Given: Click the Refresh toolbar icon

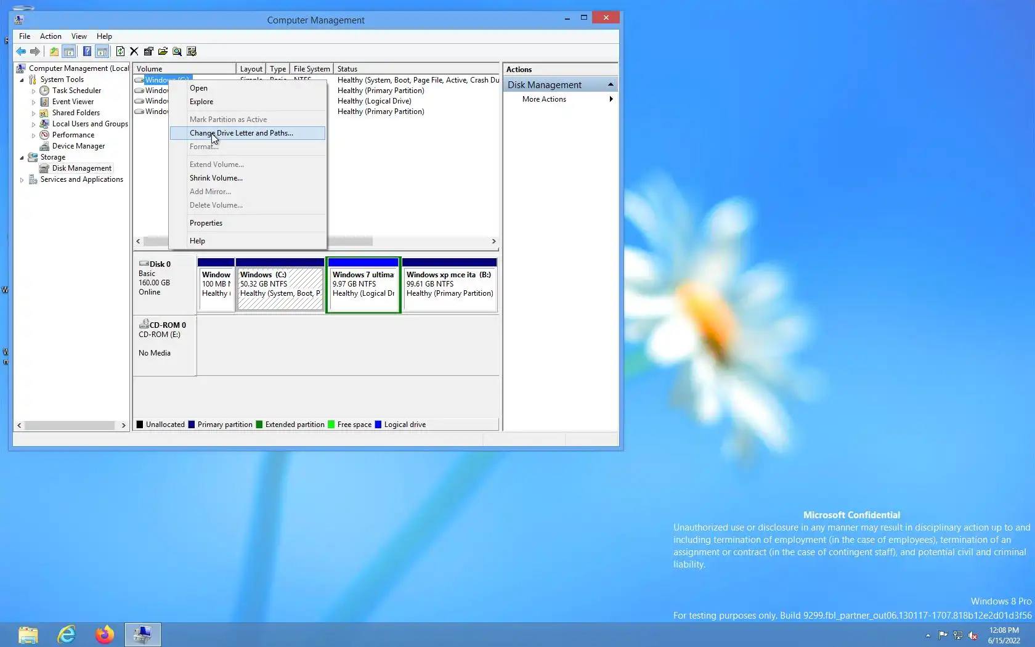Looking at the screenshot, I should coord(120,52).
